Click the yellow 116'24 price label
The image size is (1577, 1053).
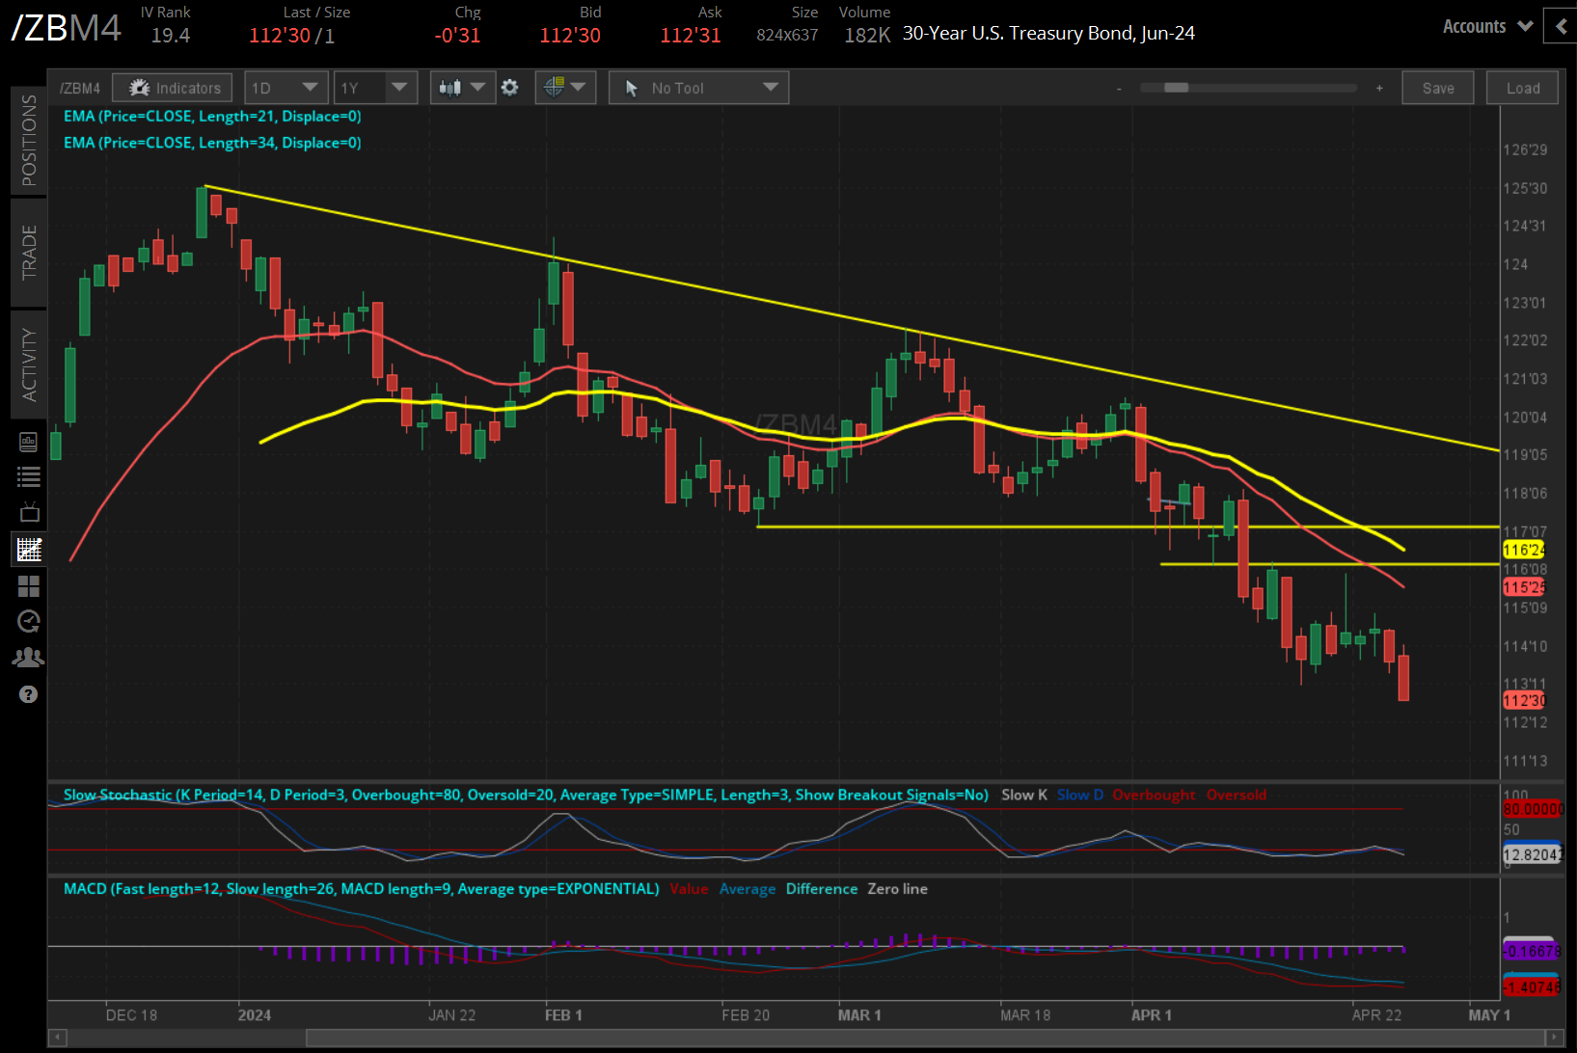[x=1524, y=550]
